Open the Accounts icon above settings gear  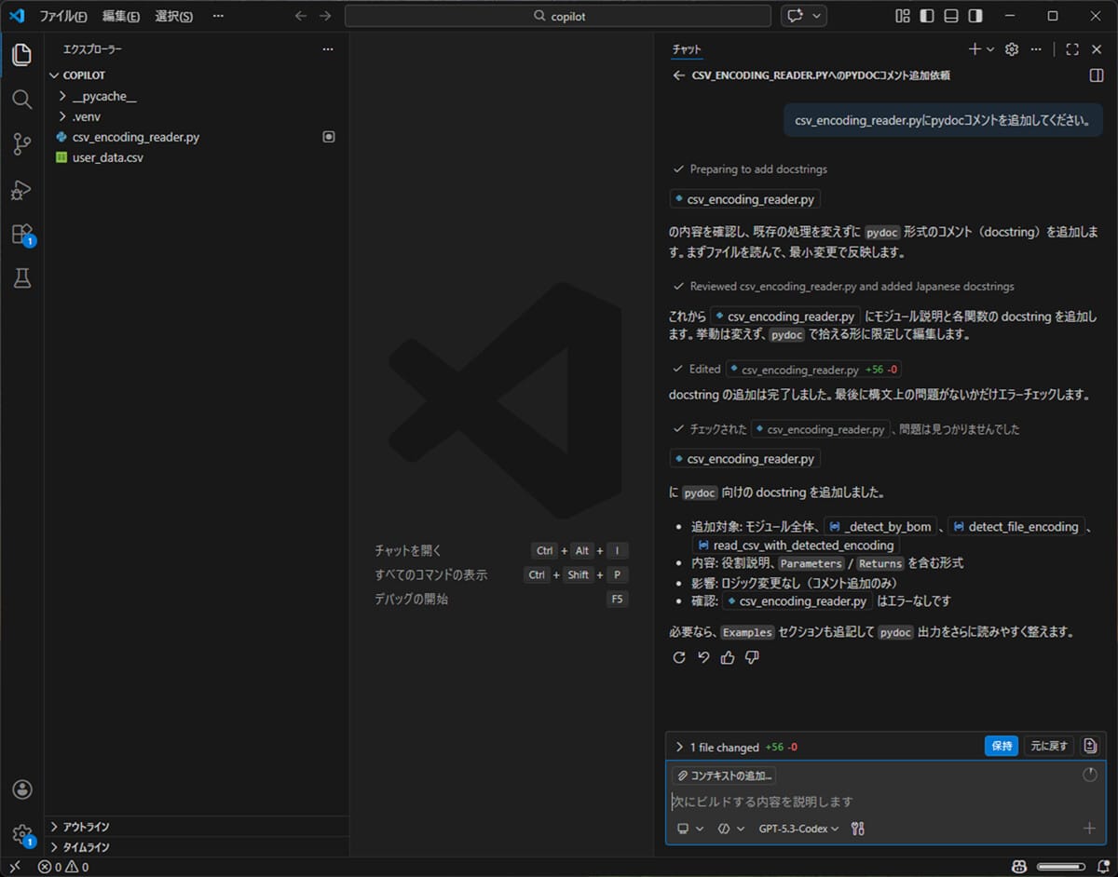pos(21,790)
